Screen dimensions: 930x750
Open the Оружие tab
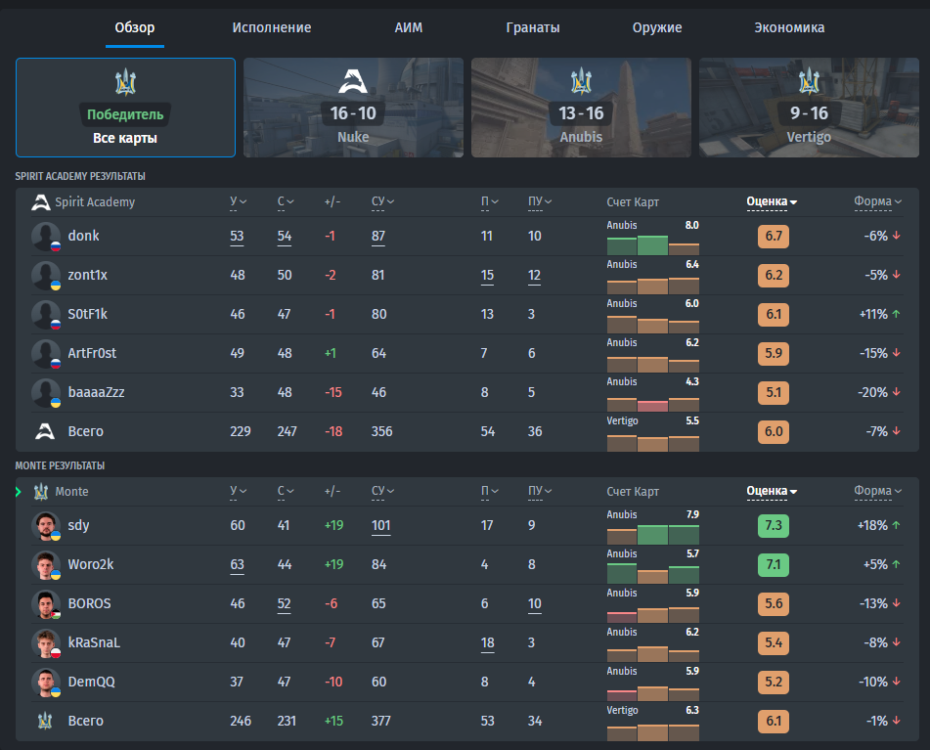[657, 27]
